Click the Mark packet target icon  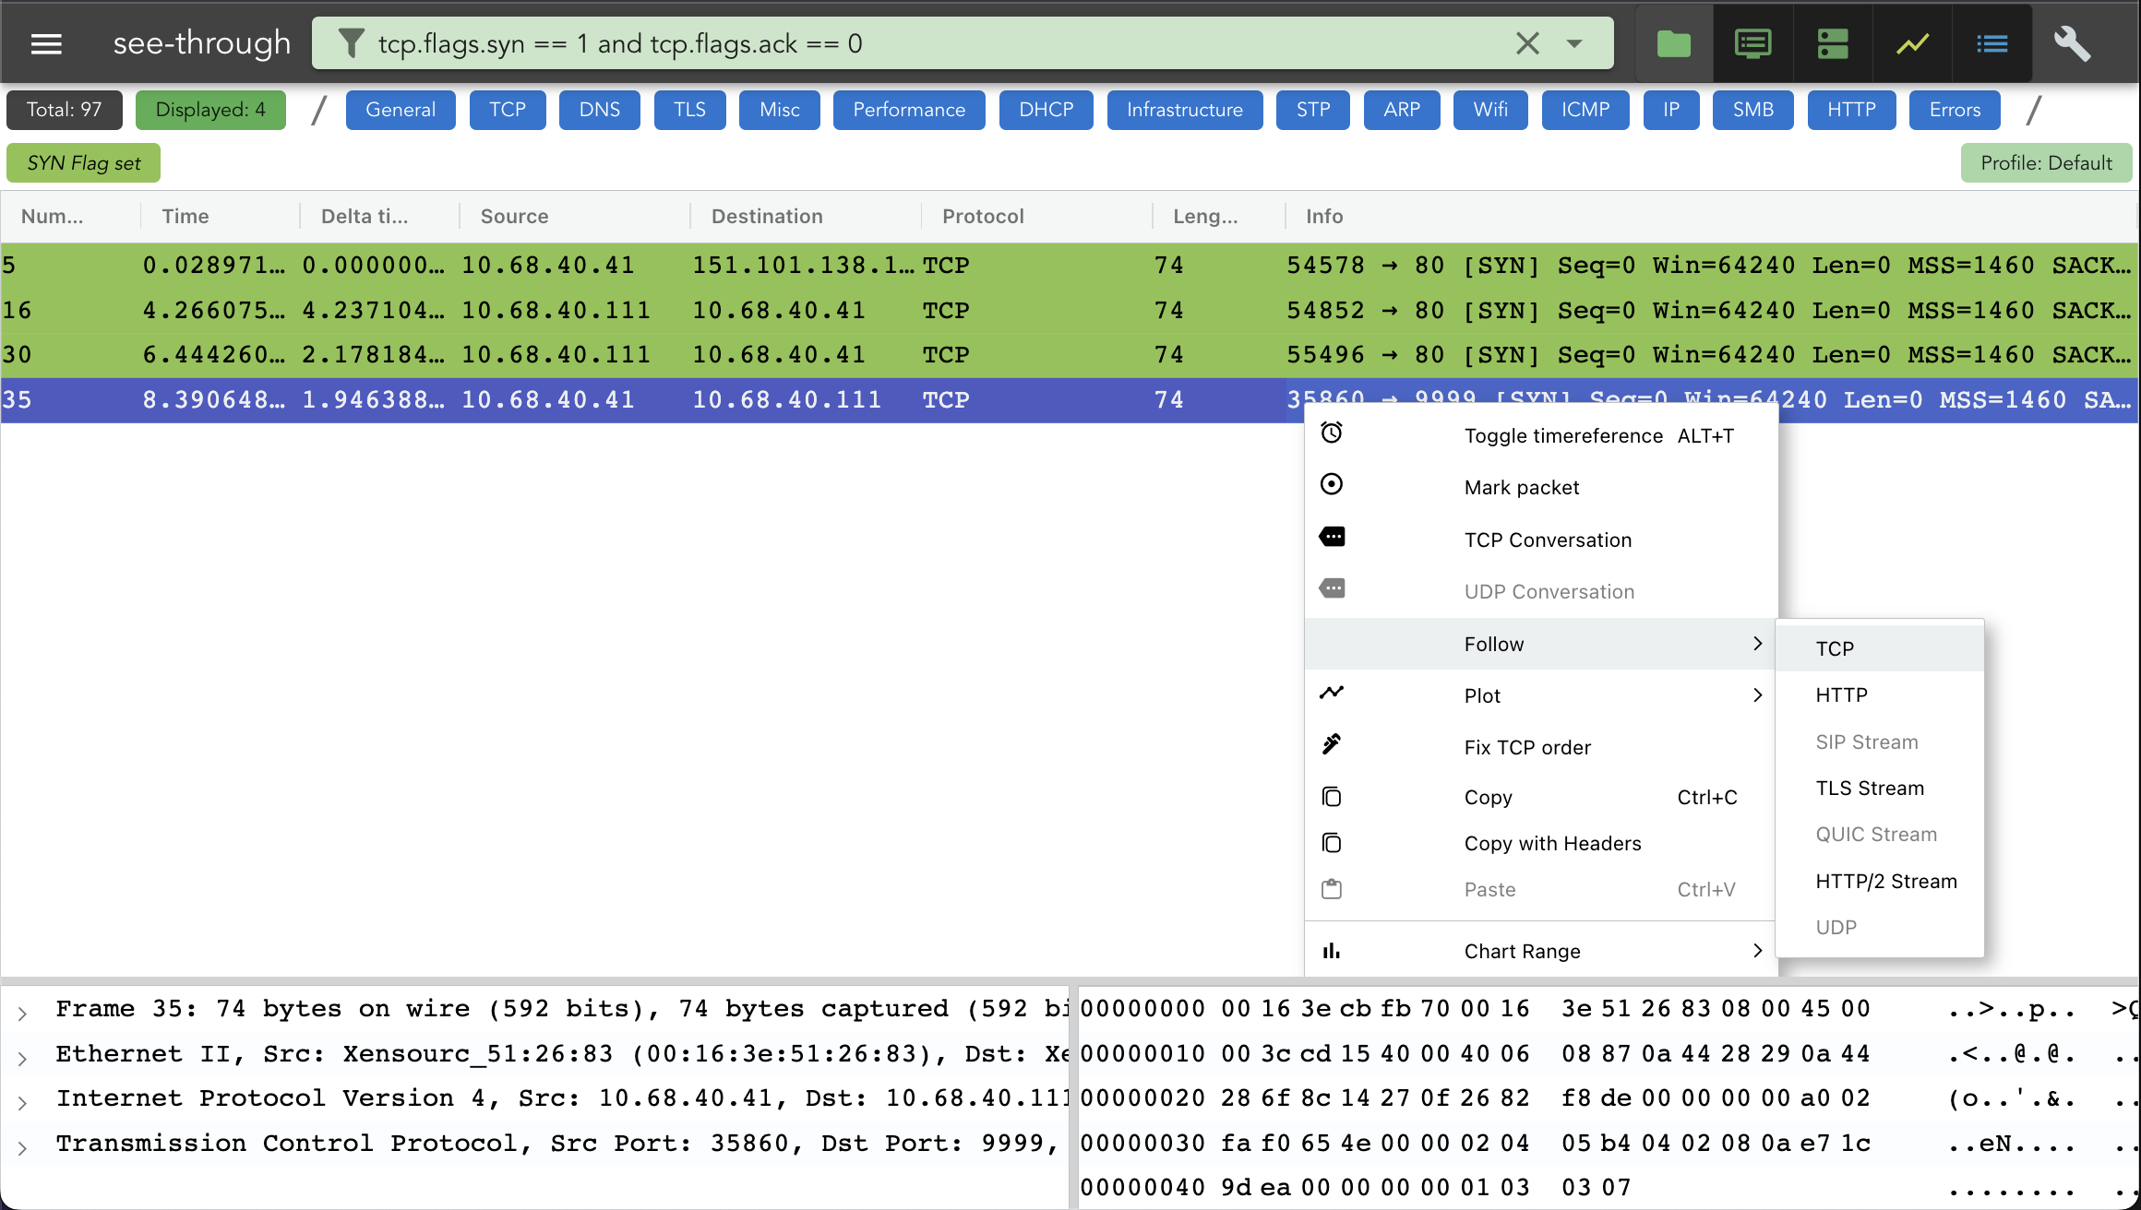point(1332,484)
